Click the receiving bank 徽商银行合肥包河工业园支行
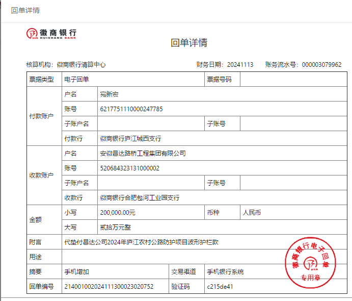The height and width of the screenshot is (301, 352). (x=140, y=197)
